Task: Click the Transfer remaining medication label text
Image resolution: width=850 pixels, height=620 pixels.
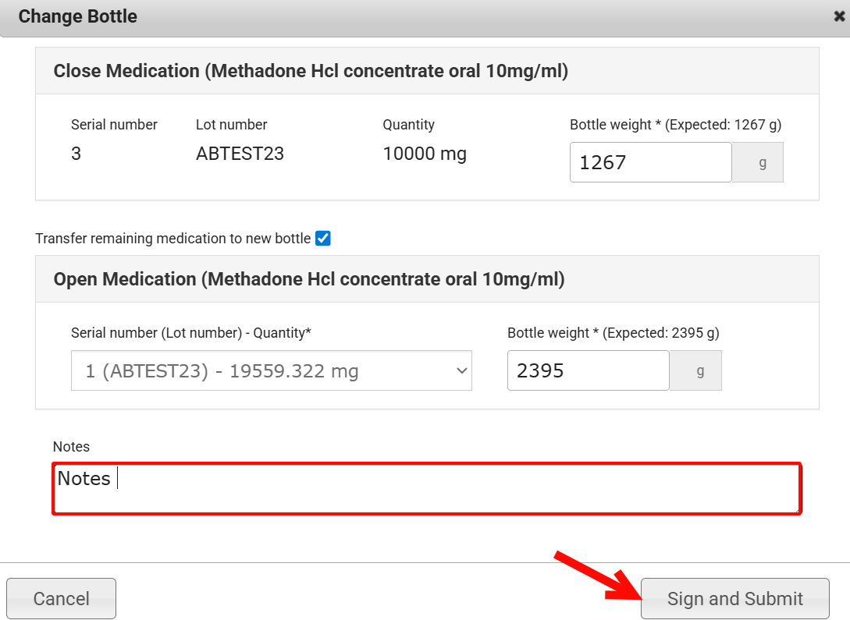Action: coord(172,239)
